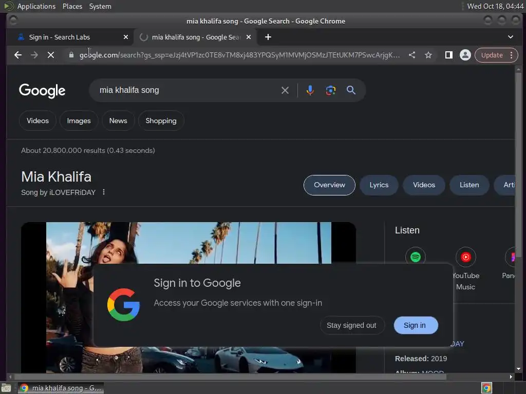526x394 pixels.
Task: Click the Released: 2019 text
Action: [x=421, y=359]
